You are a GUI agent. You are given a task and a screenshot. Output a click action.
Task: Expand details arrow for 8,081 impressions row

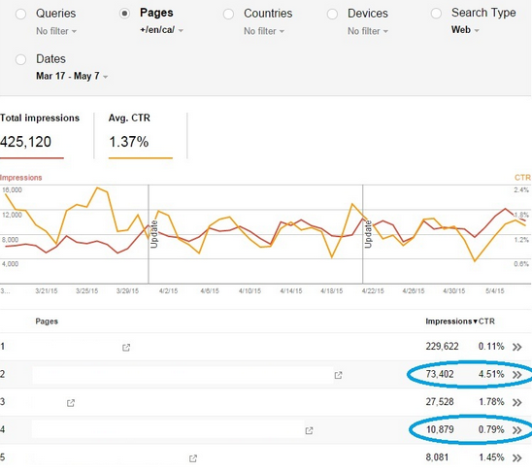[x=517, y=458]
